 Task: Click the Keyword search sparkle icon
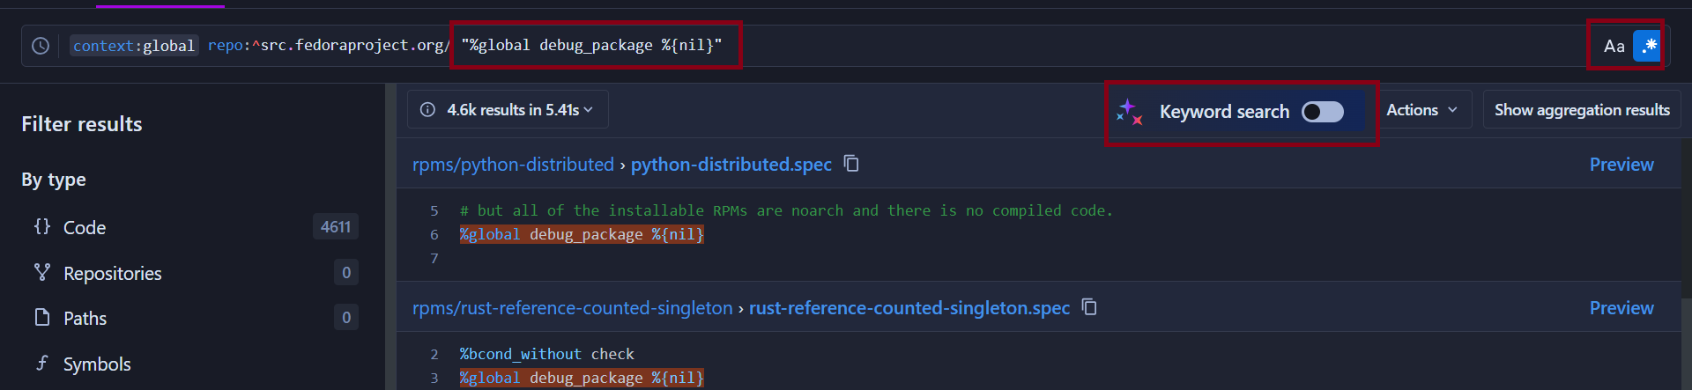(x=1129, y=112)
